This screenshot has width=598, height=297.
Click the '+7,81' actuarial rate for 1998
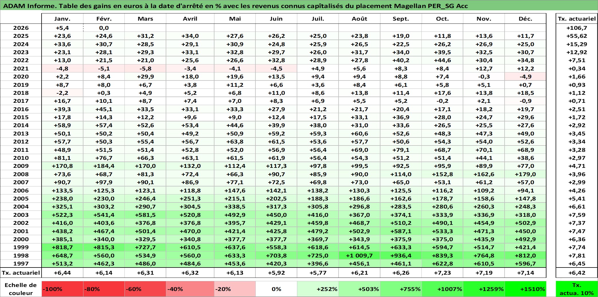click(577, 256)
